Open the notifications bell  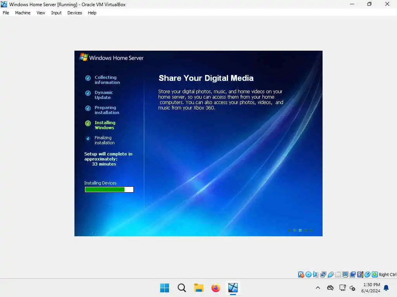point(387,288)
